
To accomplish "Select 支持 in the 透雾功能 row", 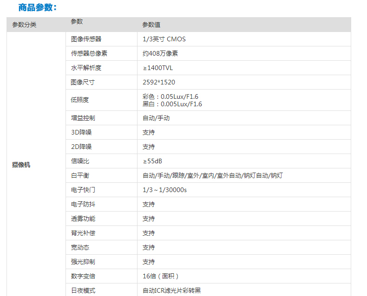I will click(149, 219).
